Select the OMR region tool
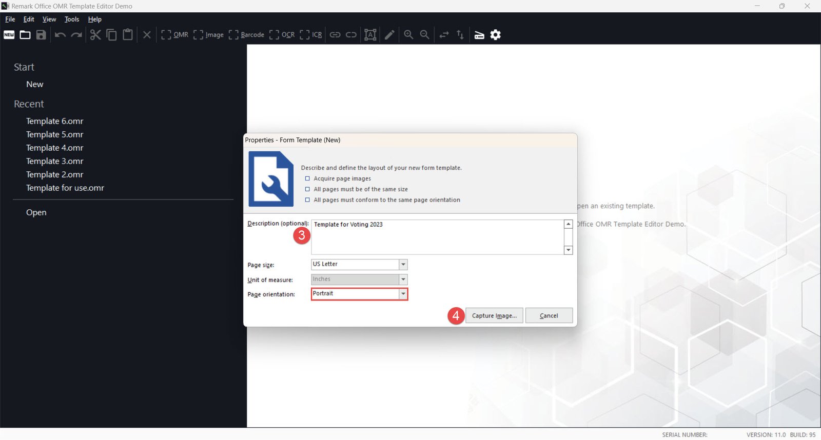Image resolution: width=821 pixels, height=440 pixels. click(174, 35)
